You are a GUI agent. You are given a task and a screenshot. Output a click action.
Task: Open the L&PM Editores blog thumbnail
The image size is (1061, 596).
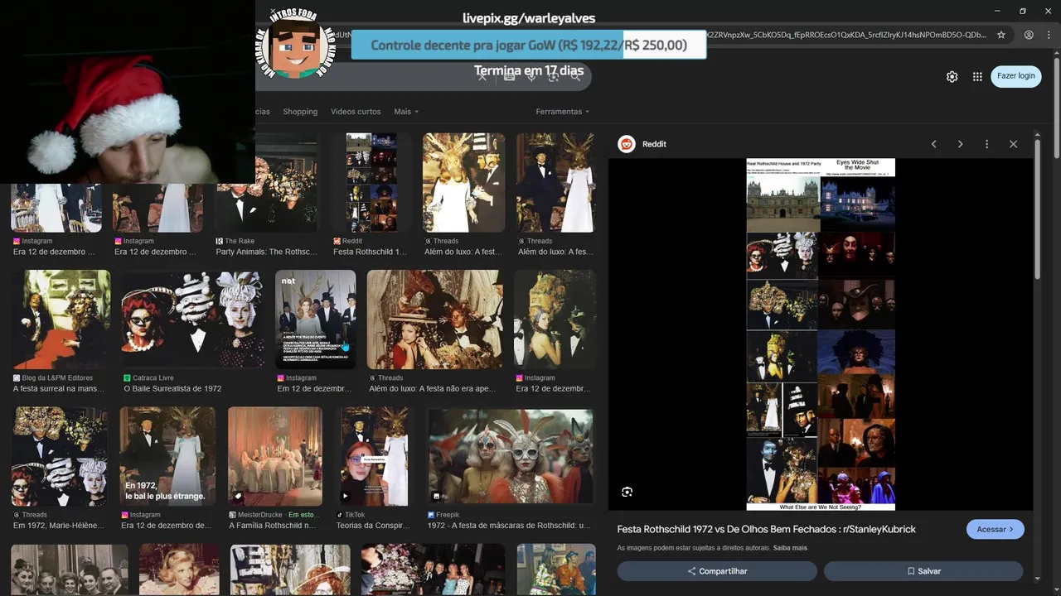tap(61, 320)
